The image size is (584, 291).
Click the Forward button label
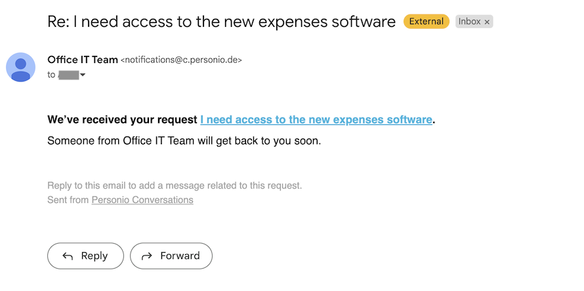[180, 256]
